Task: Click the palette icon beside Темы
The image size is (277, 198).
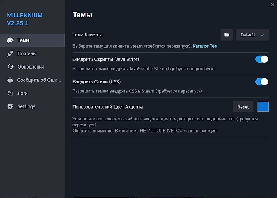Action: (x=10, y=41)
